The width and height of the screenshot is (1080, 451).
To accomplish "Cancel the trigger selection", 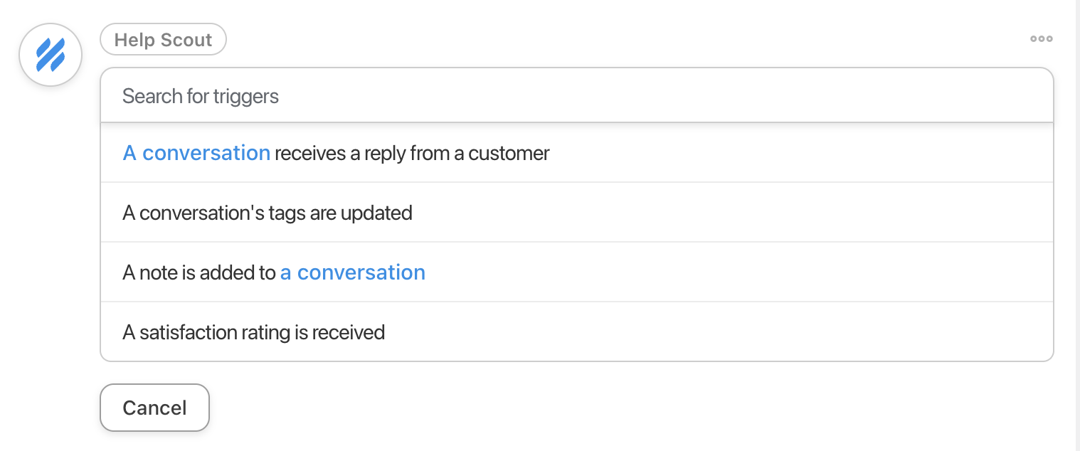I will click(154, 408).
